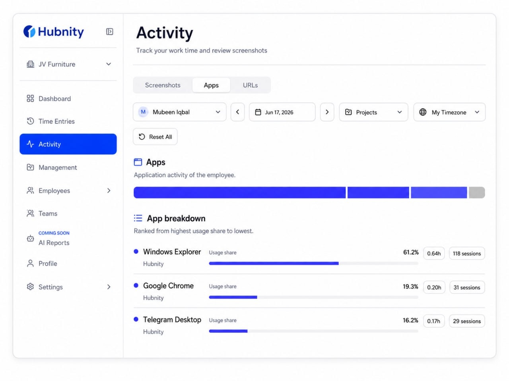This screenshot has height=381, width=509.
Task: Switch to the URLs tab
Action: 250,85
